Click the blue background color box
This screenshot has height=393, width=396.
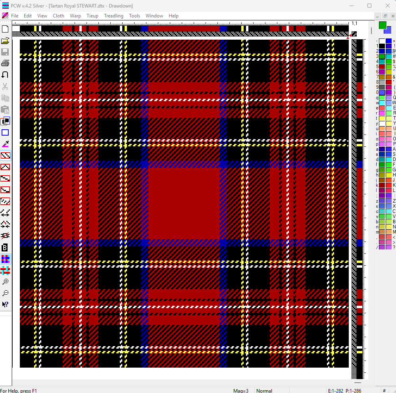point(388,30)
